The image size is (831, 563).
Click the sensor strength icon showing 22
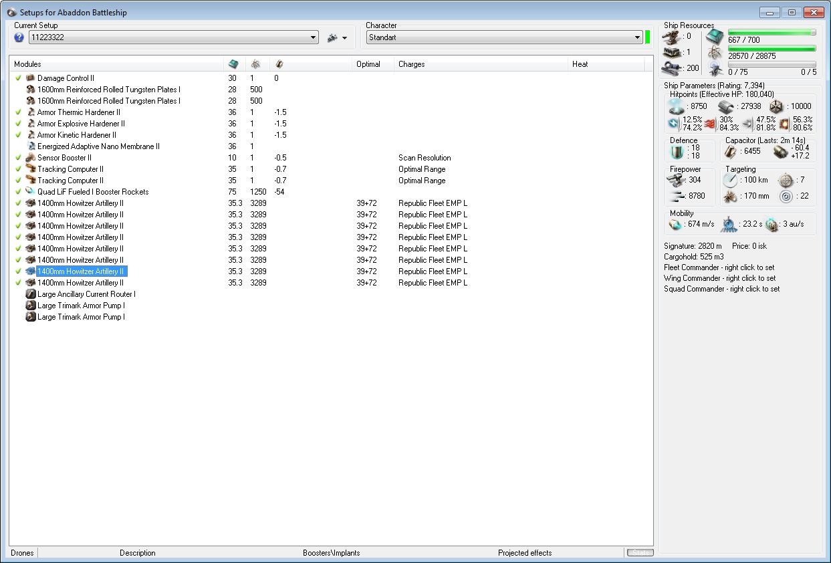pyautogui.click(x=786, y=196)
